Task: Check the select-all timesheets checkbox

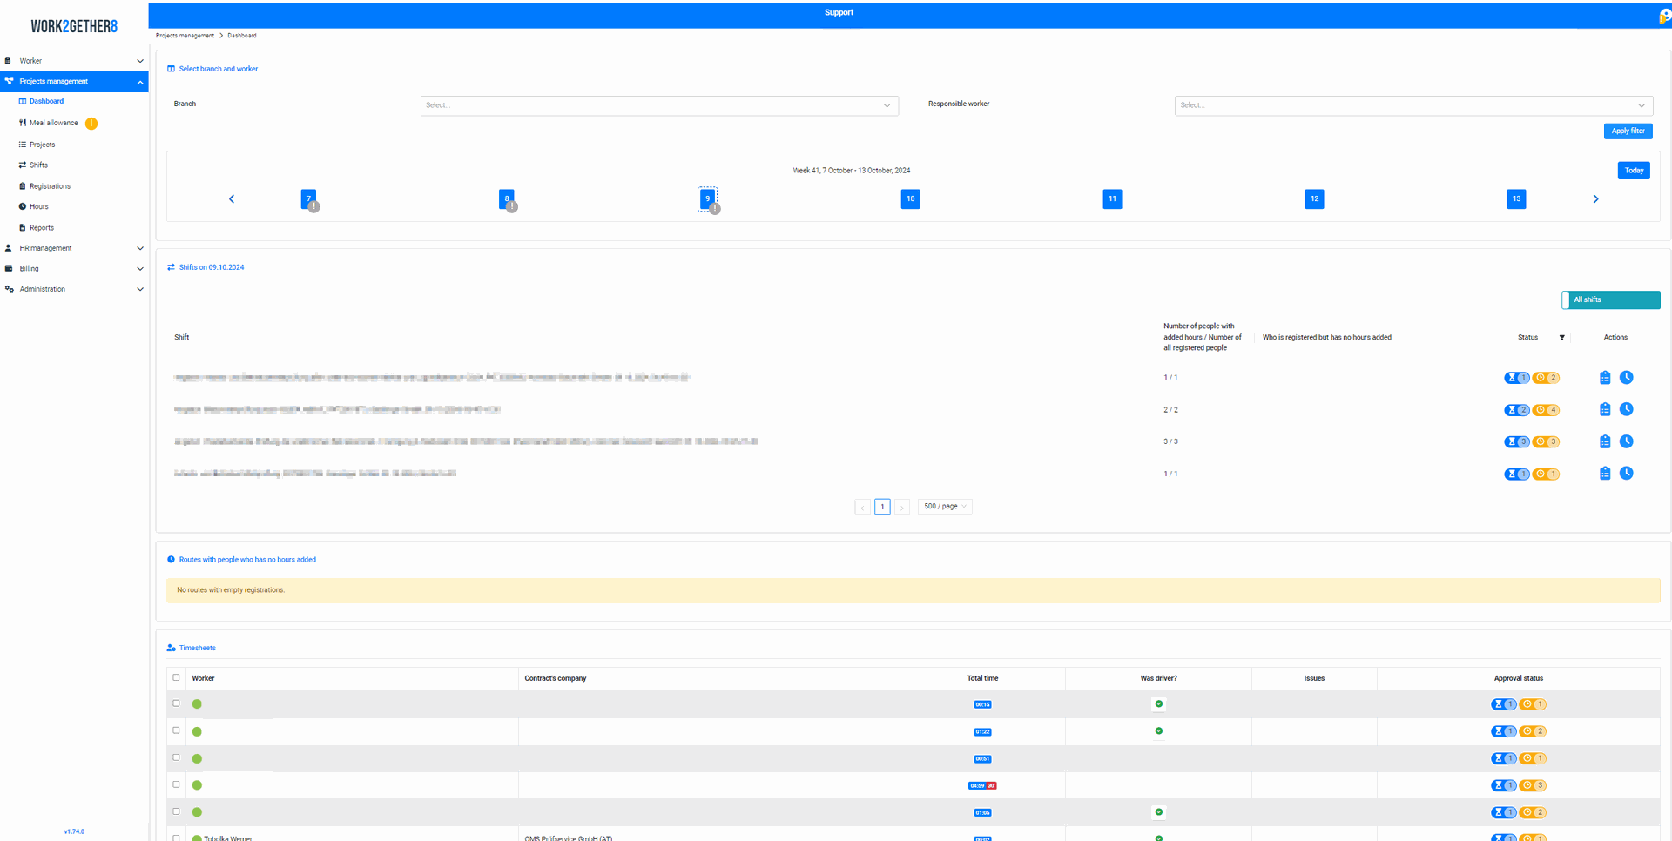Action: click(x=177, y=677)
